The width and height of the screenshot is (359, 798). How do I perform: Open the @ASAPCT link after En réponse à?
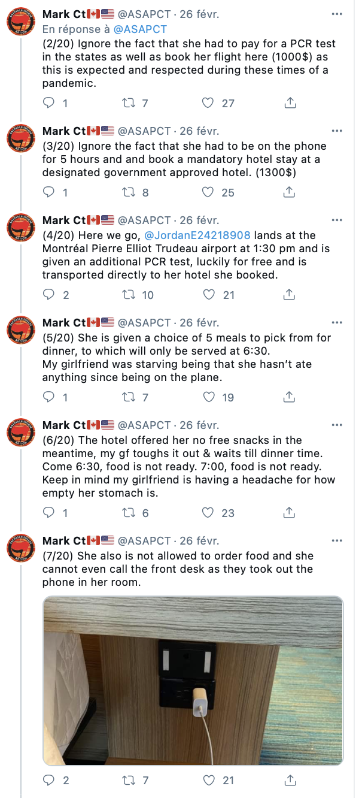141,29
